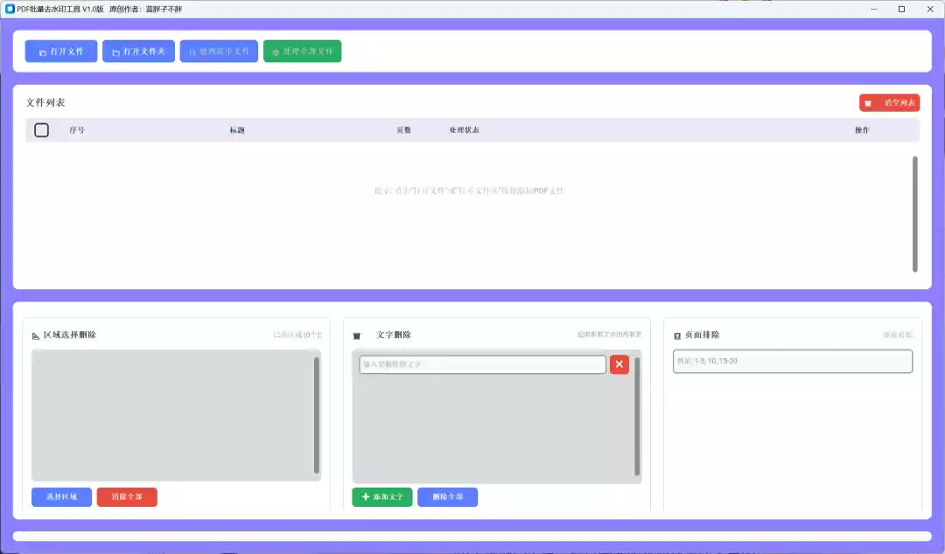945x554 pixels.
Task: Click the open file icon on 打开文件 button
Action: click(x=41, y=50)
